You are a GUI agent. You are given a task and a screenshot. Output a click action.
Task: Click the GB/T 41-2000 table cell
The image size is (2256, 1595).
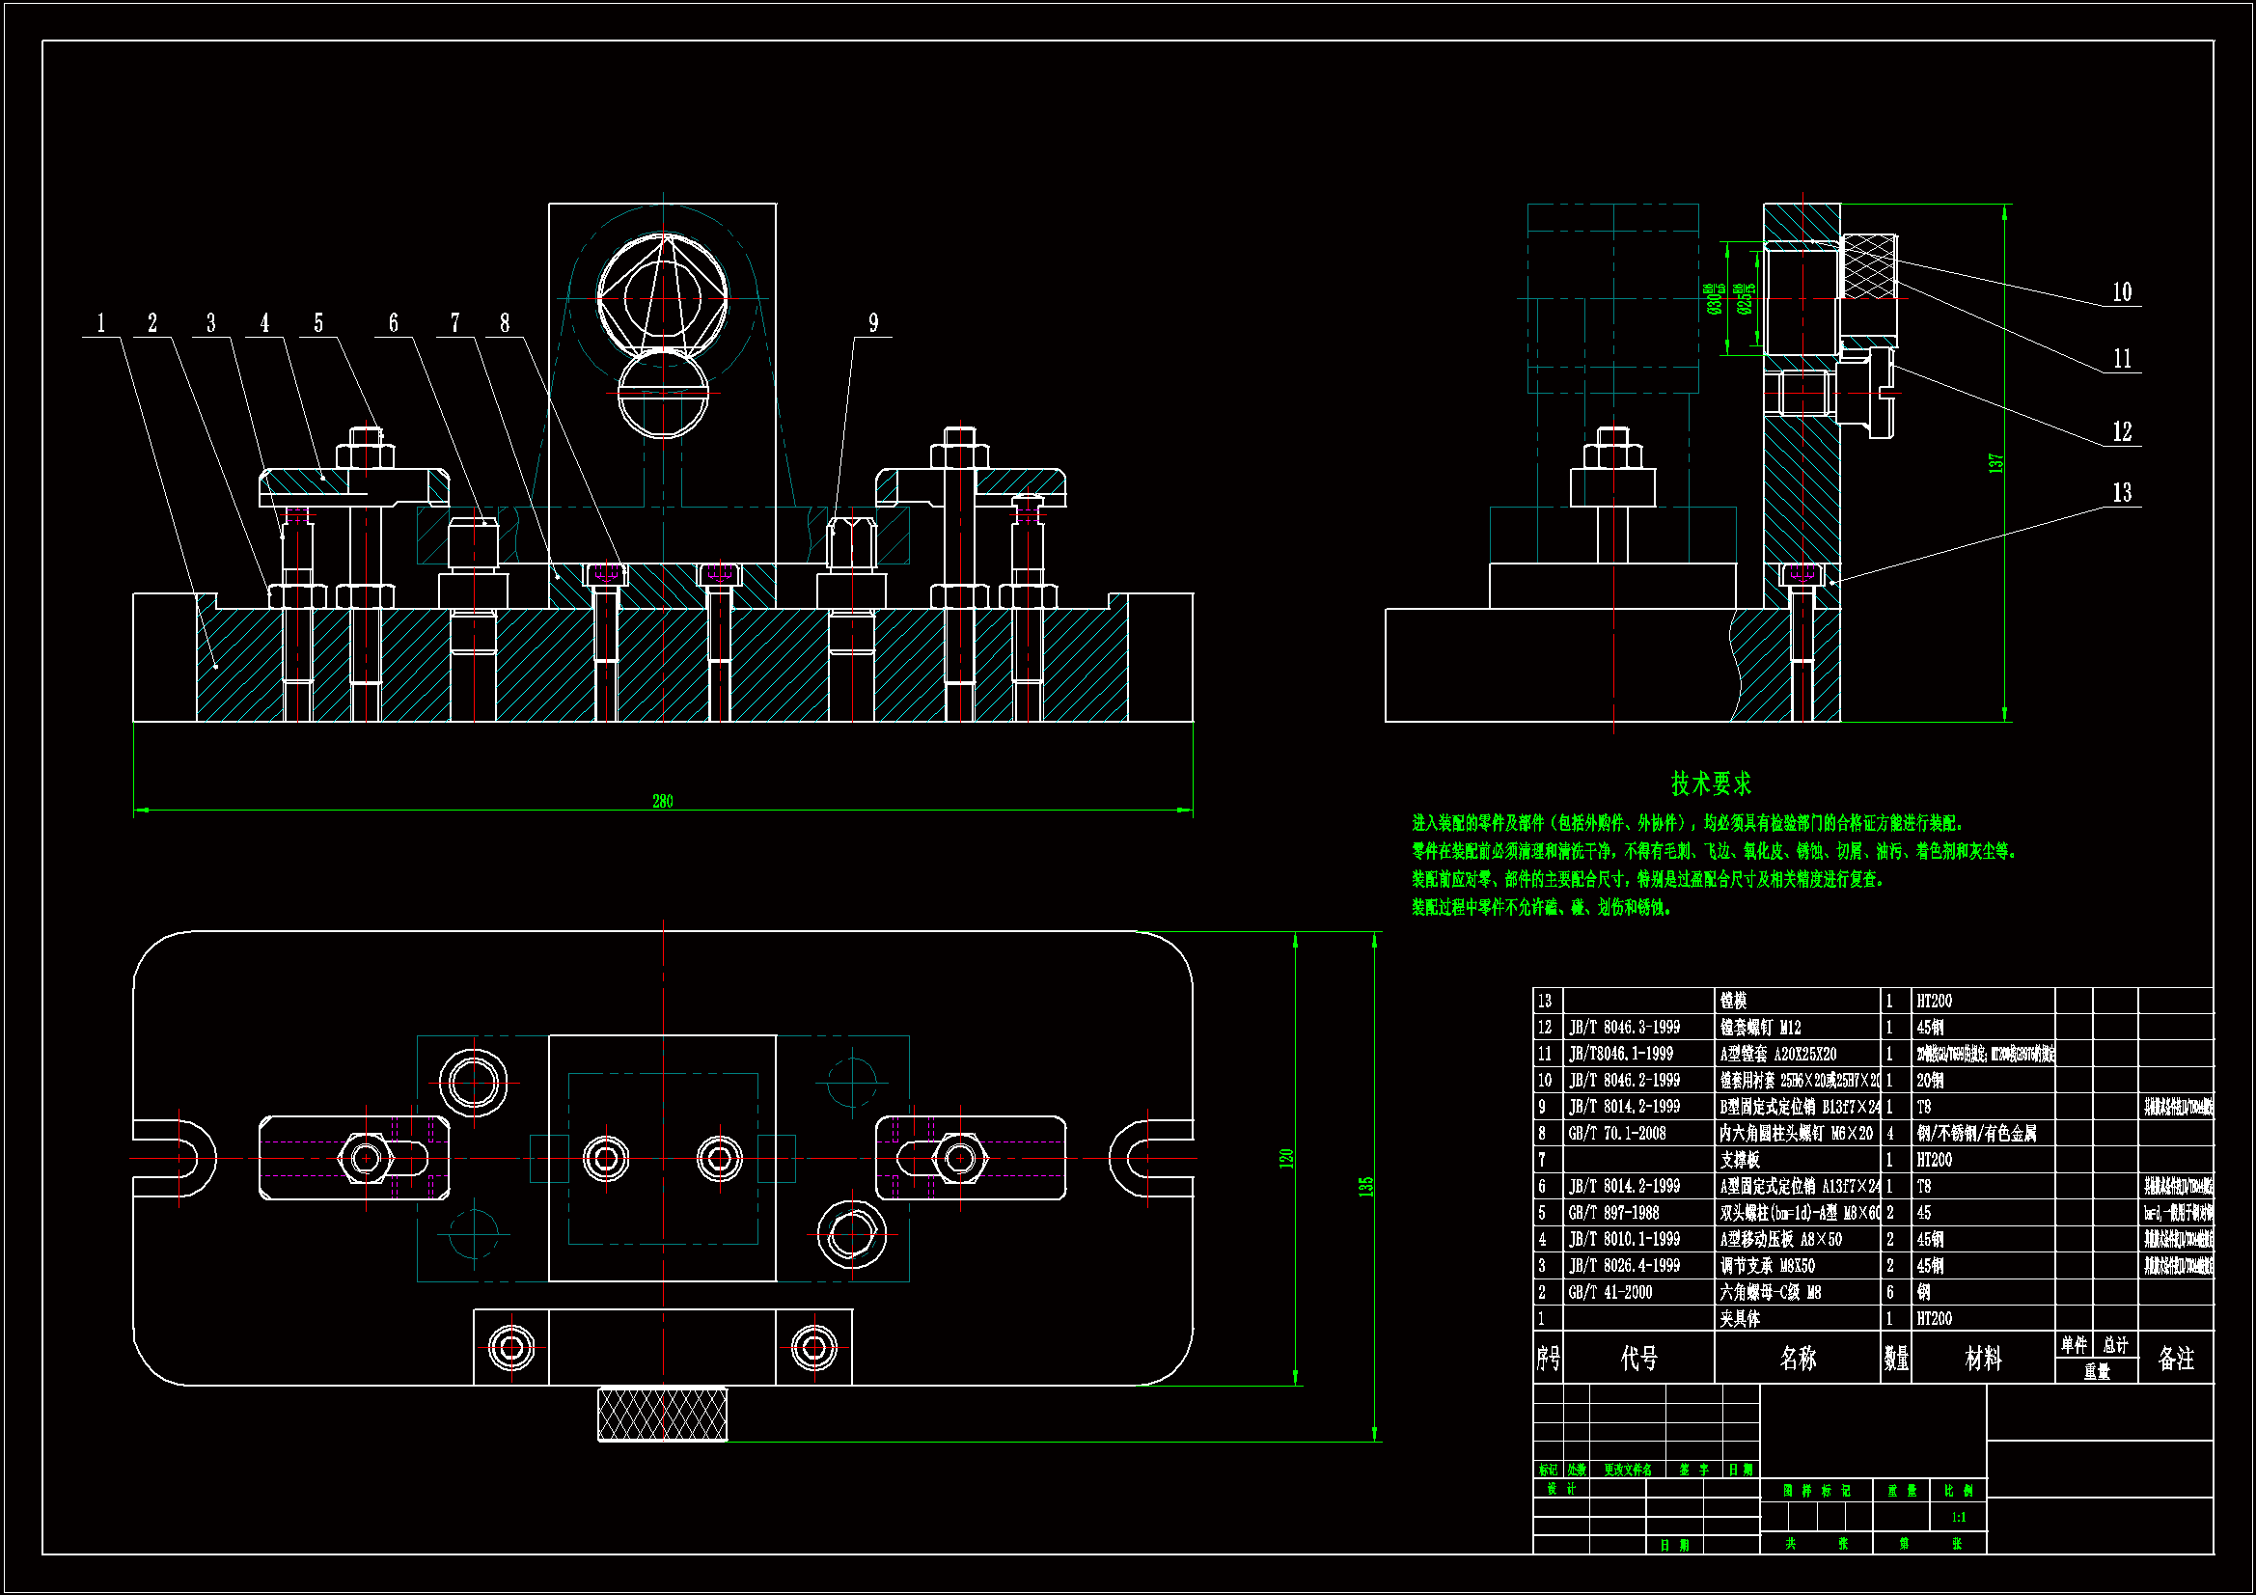click(x=1610, y=1292)
